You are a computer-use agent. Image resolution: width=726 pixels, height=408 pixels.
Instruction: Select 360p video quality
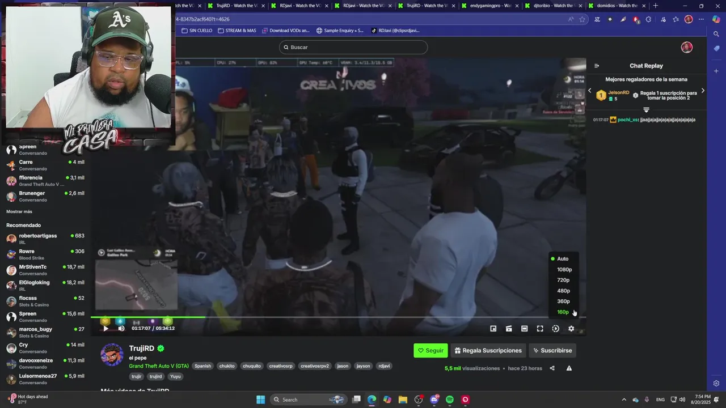(x=563, y=301)
